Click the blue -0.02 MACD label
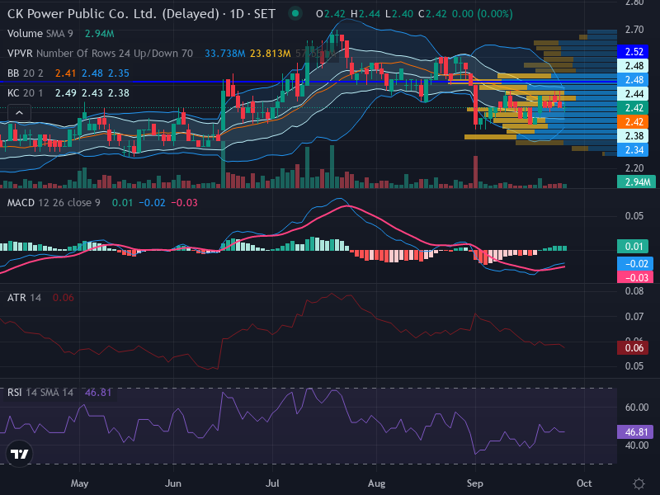Image resolution: width=660 pixels, height=495 pixels. 634,264
